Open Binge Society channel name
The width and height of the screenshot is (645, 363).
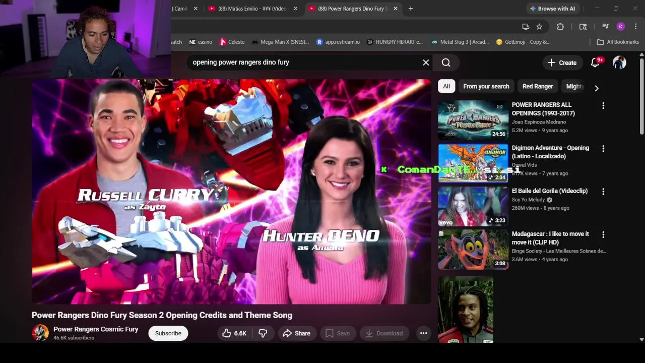[559, 251]
